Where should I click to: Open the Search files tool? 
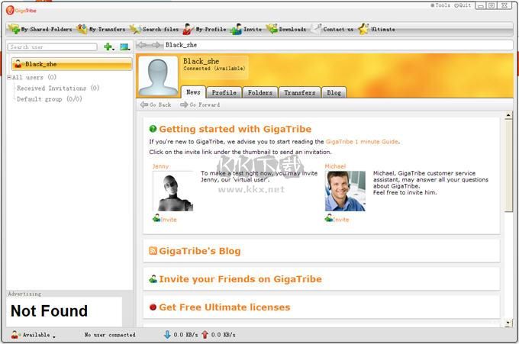(154, 29)
